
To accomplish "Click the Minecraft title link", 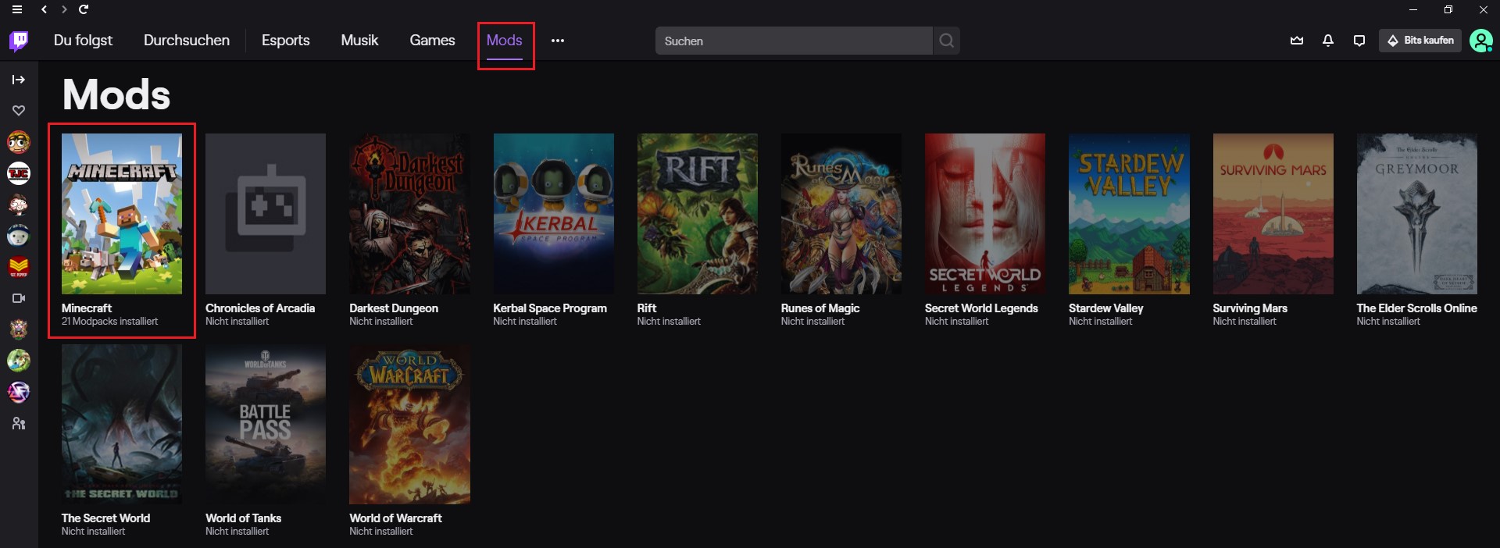I will click(87, 308).
